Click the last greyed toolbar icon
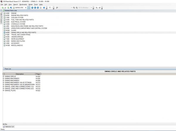 click(99, 8)
